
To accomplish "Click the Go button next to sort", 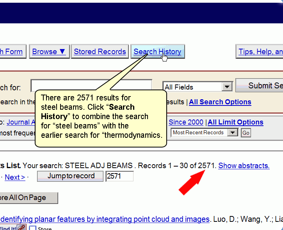I will (246, 133).
